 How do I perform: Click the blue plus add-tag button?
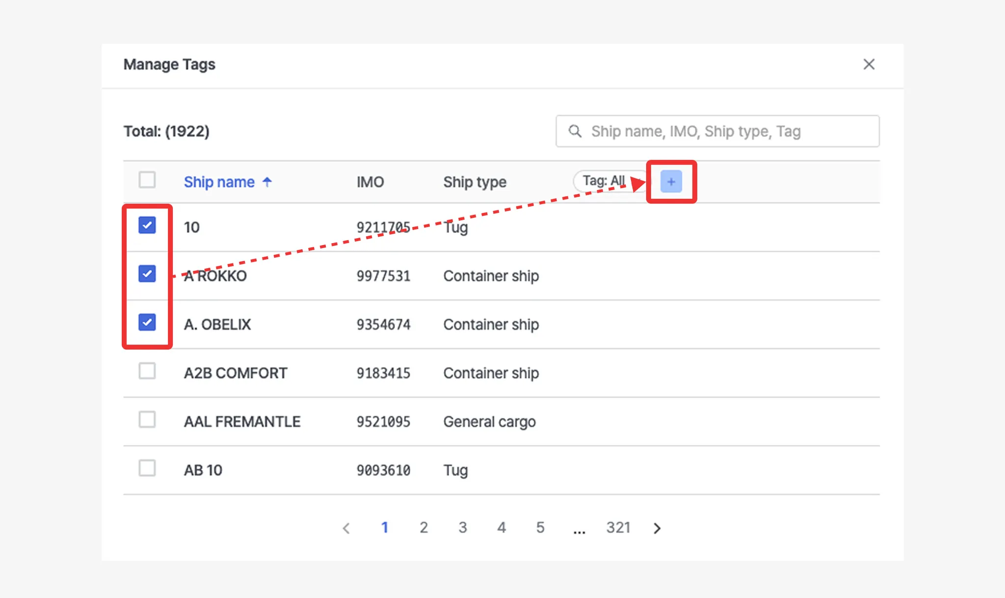(x=671, y=182)
